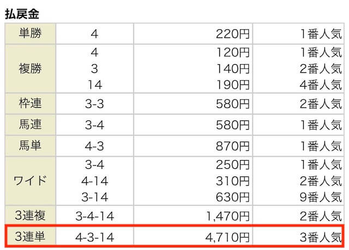
Task: Click the 払戻金 heading
Action: pyautogui.click(x=22, y=14)
